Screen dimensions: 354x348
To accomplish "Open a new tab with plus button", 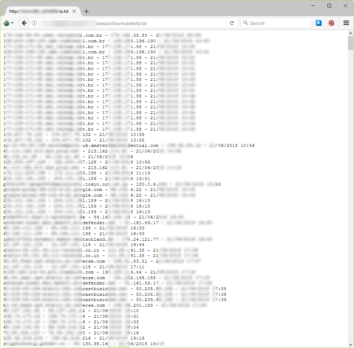I will pyautogui.click(x=87, y=11).
